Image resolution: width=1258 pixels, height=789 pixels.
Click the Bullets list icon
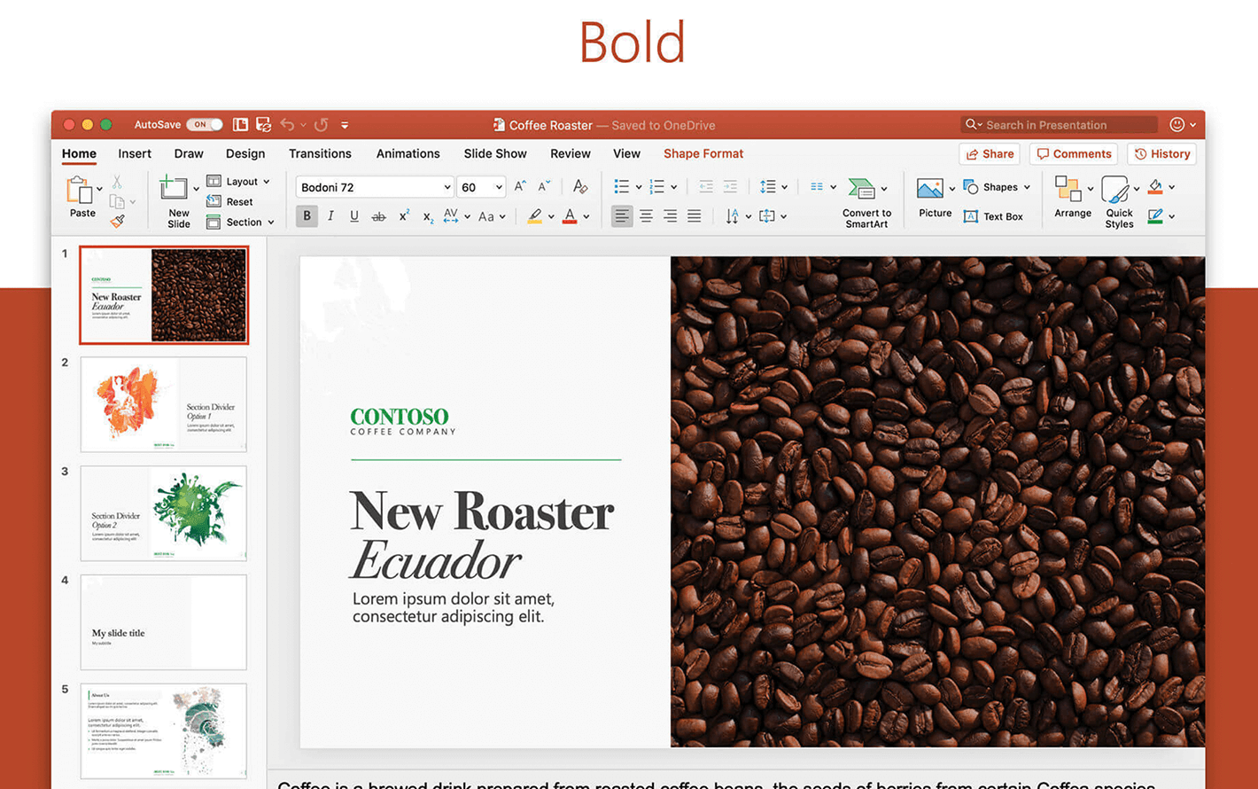[x=622, y=186]
